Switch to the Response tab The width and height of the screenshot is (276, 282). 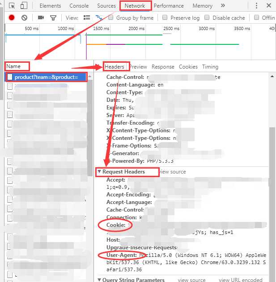click(163, 67)
